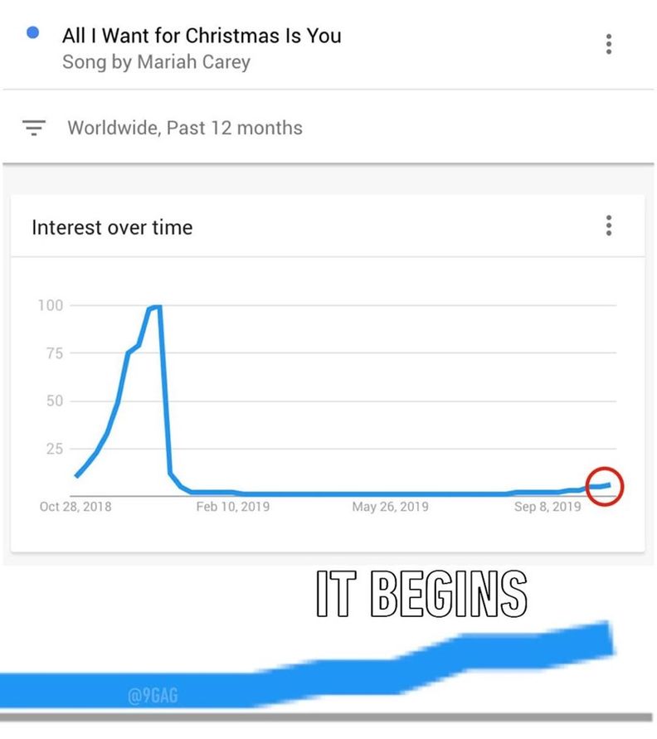Image resolution: width=657 pixels, height=739 pixels.
Task: Select the All I Want for Christmas Is You term
Action: click(x=202, y=36)
